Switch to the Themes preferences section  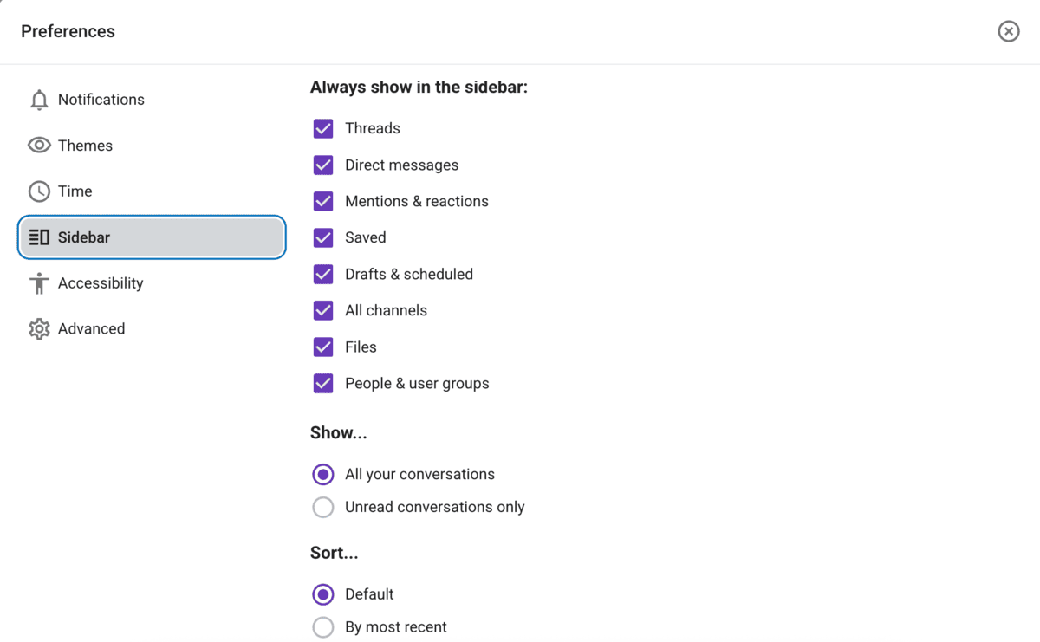click(85, 145)
